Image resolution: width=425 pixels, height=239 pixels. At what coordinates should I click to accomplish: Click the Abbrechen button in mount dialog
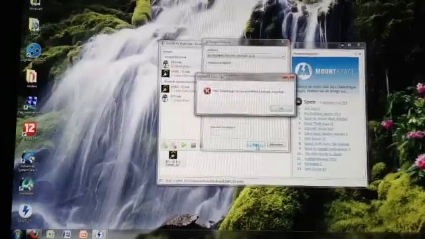tap(276, 145)
